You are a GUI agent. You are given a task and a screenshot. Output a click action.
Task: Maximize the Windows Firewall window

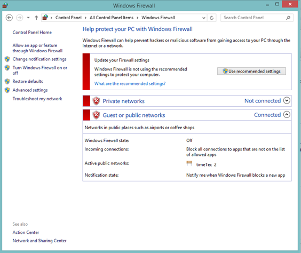pyautogui.click(x=277, y=4)
